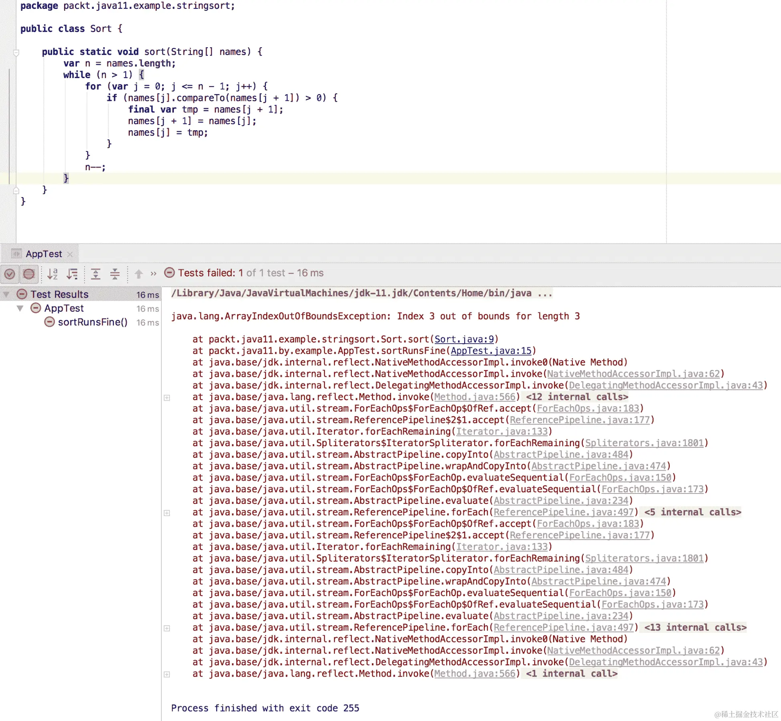Click Collapse All icon in test toolbar

pos(115,274)
